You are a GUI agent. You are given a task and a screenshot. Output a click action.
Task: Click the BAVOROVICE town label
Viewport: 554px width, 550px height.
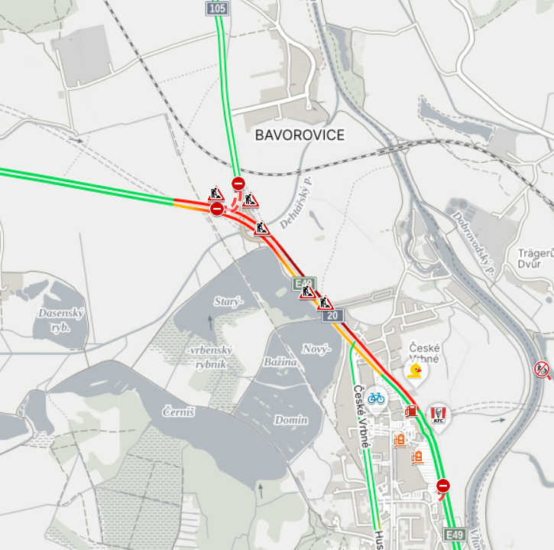[x=300, y=135]
